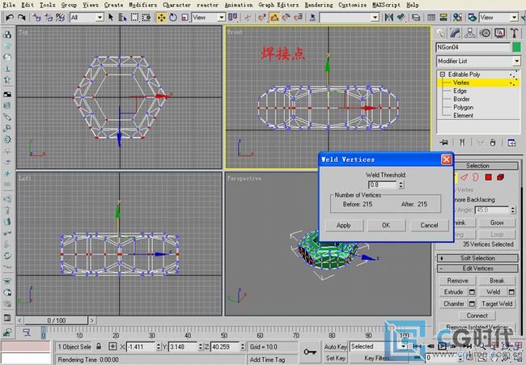This screenshot has width=526, height=365.
Task: Open the named selection sets dropdown
Action: 350,17
